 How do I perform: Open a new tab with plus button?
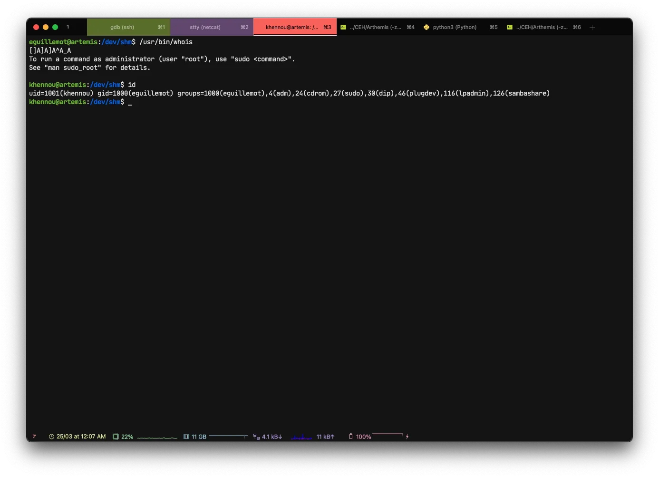click(x=592, y=27)
